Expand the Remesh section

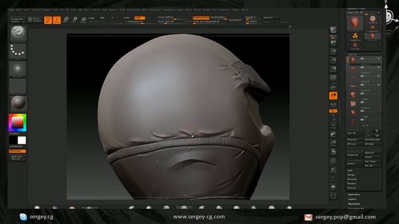tap(352, 179)
